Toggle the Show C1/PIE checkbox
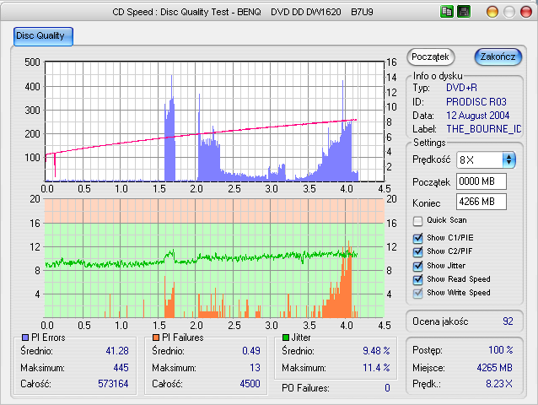This screenshot has width=538, height=405. tap(417, 238)
